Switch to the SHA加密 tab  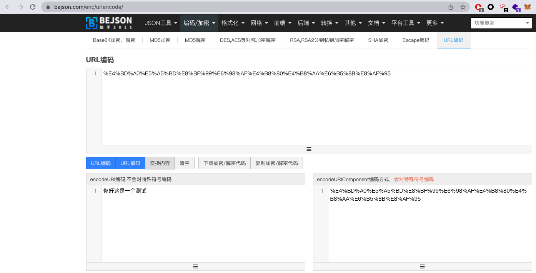click(378, 40)
